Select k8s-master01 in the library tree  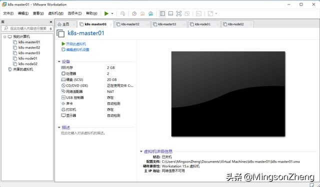coord(29,42)
